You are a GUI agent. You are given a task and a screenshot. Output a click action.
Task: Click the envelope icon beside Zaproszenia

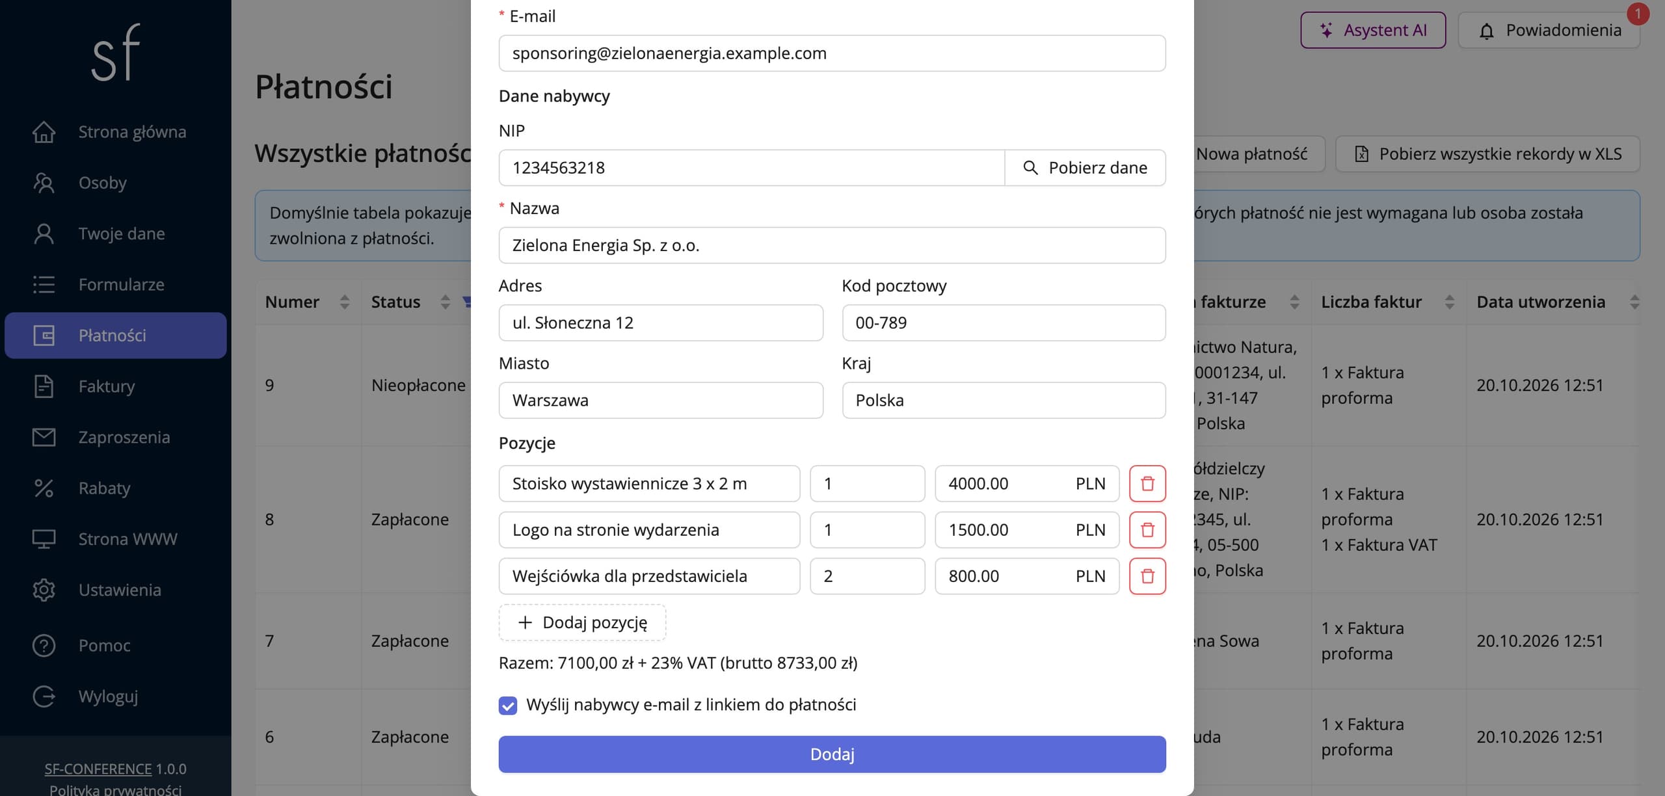pos(44,437)
